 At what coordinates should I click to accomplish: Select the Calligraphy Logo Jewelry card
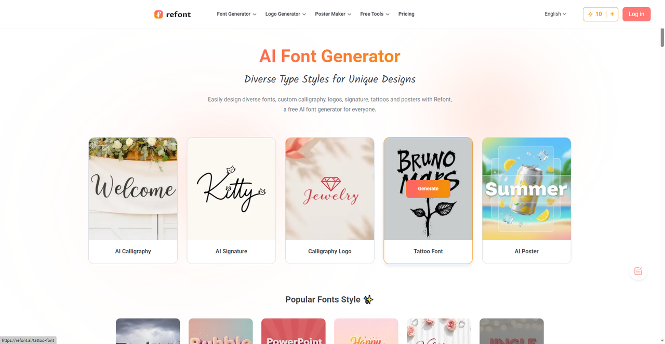pyautogui.click(x=330, y=200)
